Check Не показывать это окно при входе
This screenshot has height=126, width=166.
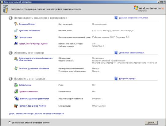tap(10, 123)
